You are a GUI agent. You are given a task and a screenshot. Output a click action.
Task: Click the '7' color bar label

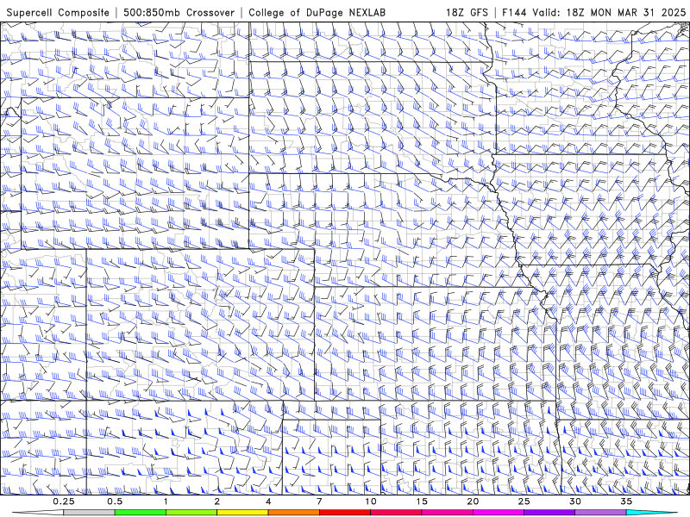pos(319,501)
